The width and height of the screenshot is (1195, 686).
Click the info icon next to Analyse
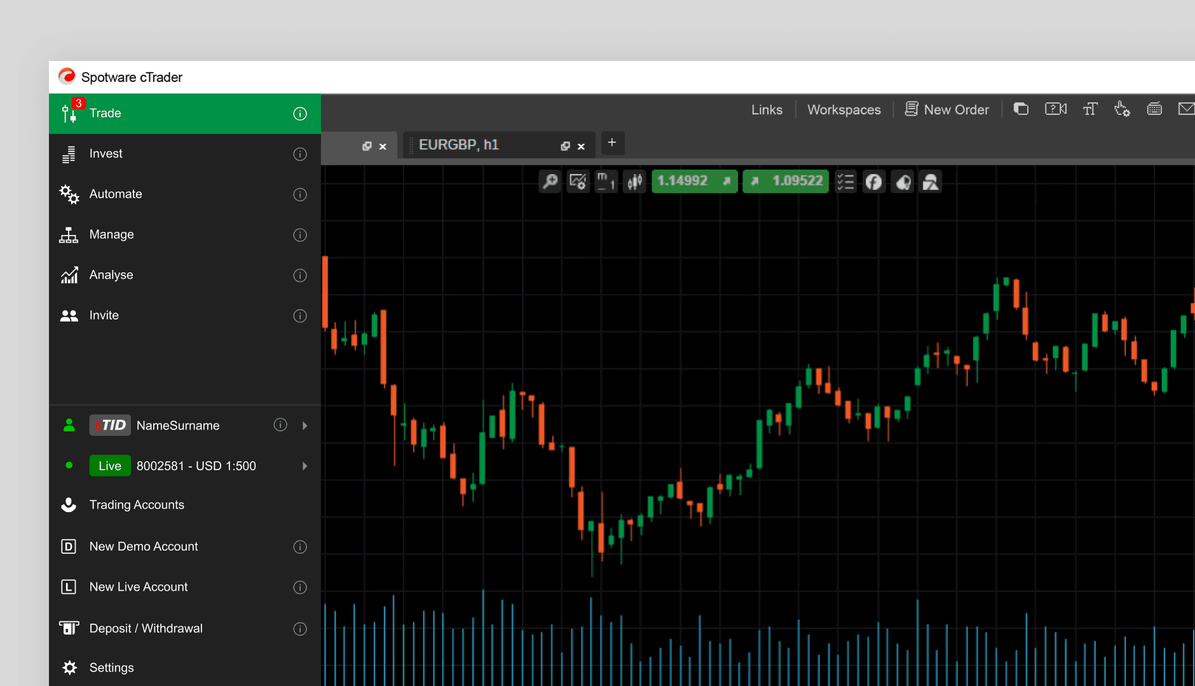300,275
